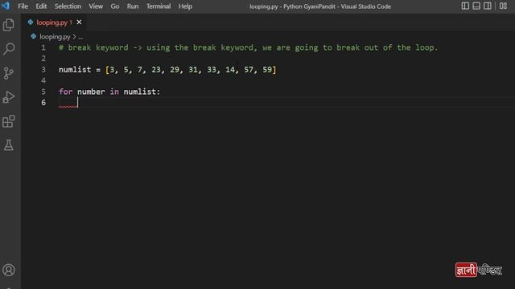
Task: Click the number 59 in the list
Action: click(267, 70)
